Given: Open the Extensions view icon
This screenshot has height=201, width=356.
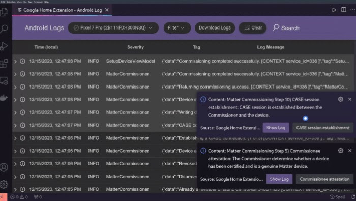Looking at the screenshot, I should click(x=4, y=64).
